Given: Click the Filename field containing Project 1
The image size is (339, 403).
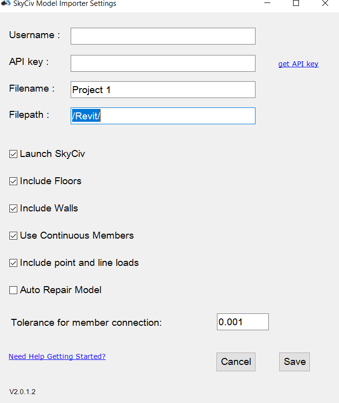Looking at the screenshot, I should click(163, 90).
